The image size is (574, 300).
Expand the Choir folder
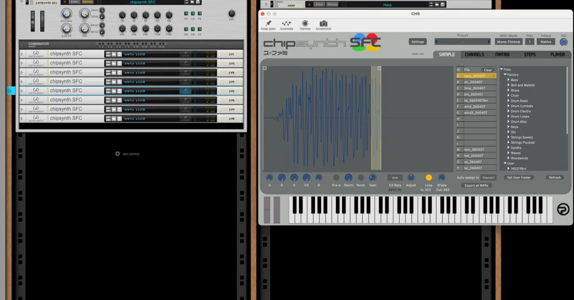pos(508,96)
